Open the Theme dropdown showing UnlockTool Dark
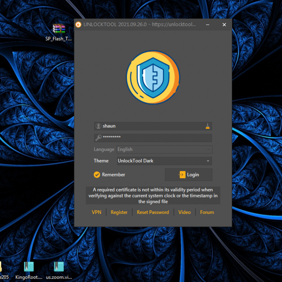The height and width of the screenshot is (282, 282). pos(165,161)
